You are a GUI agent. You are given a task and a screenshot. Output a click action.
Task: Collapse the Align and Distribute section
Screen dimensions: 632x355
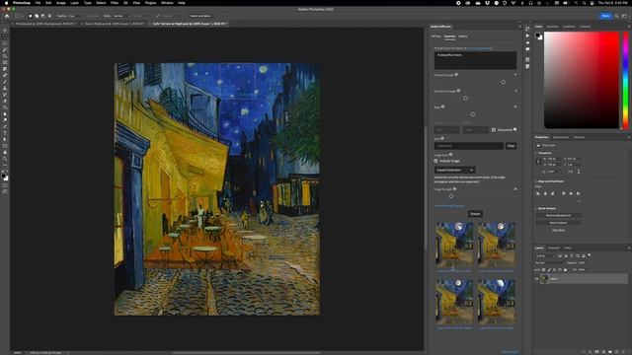pos(536,181)
